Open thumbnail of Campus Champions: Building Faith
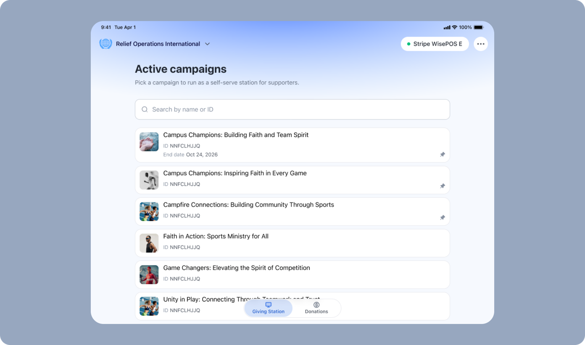The width and height of the screenshot is (585, 345). click(149, 142)
